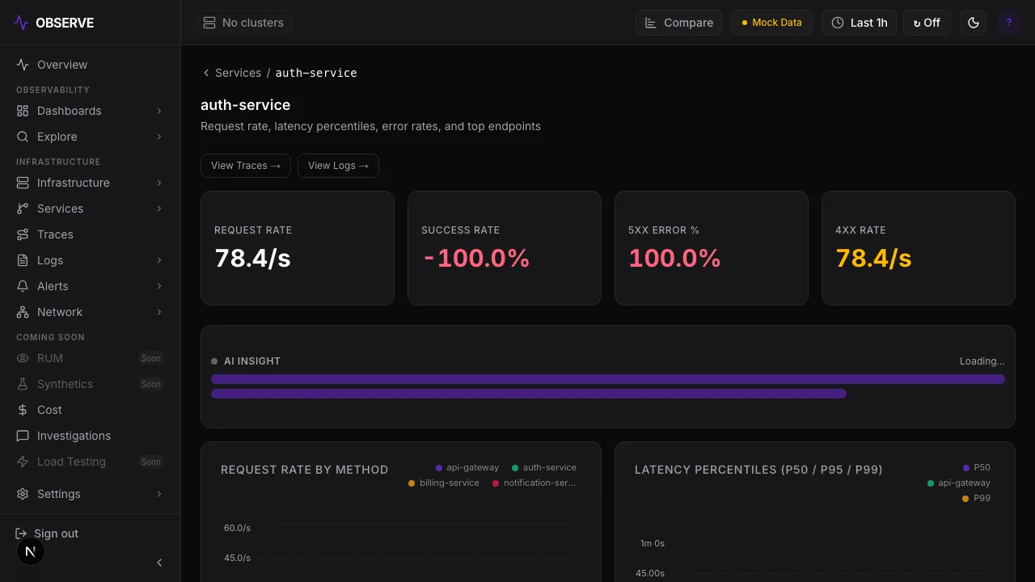
Task: Click the RUM eye icon
Action: point(23,358)
